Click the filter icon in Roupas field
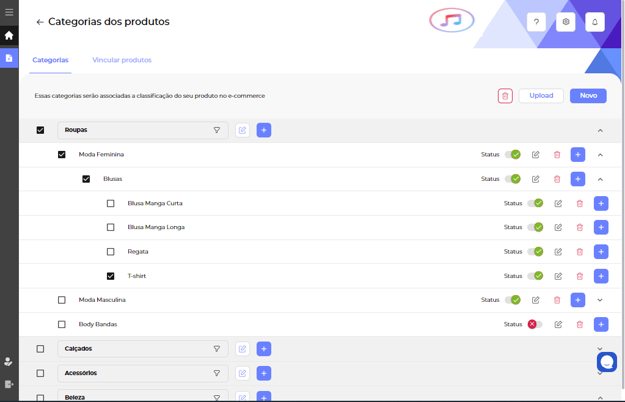 [216, 130]
